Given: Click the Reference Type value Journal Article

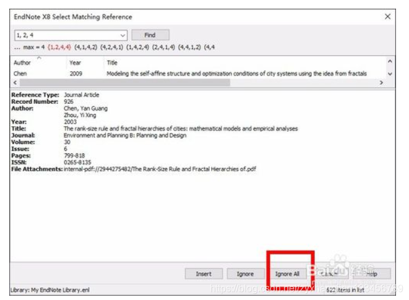Looking at the screenshot, I should click(82, 95).
